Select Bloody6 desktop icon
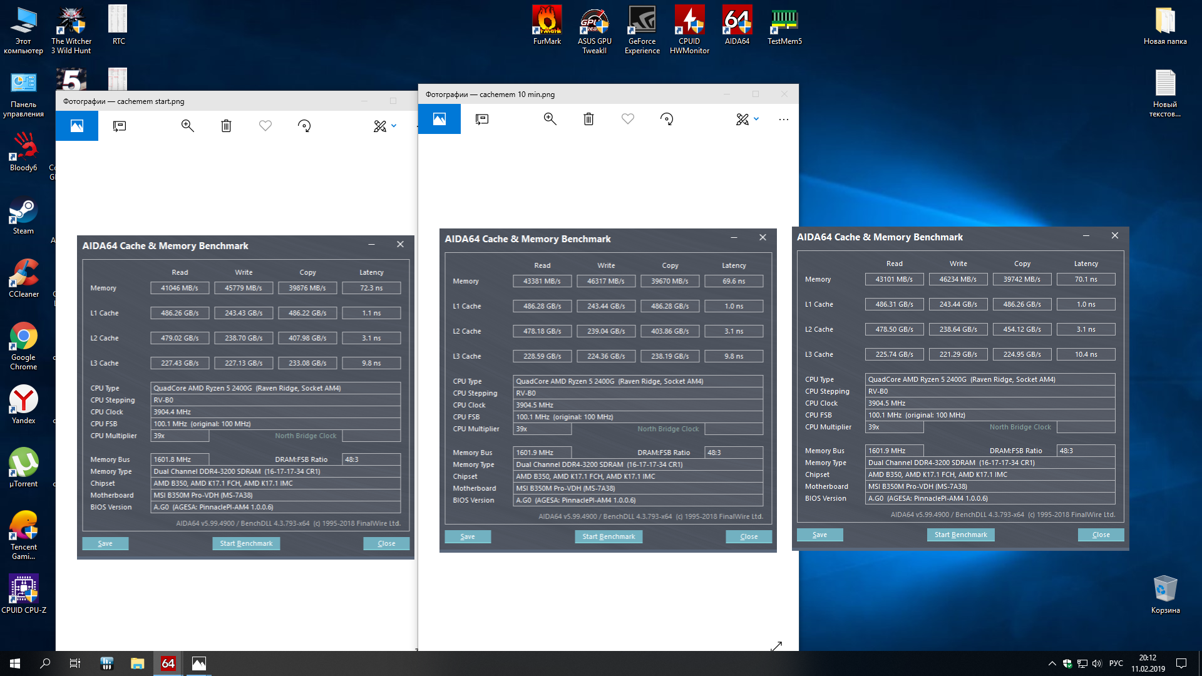 [24, 151]
